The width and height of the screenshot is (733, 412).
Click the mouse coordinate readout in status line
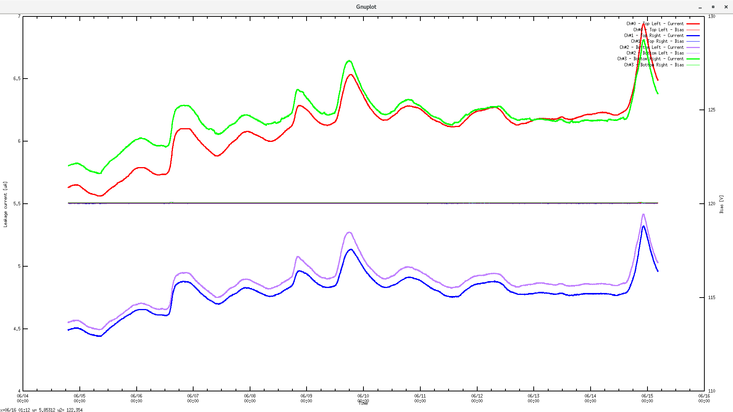(x=41, y=410)
